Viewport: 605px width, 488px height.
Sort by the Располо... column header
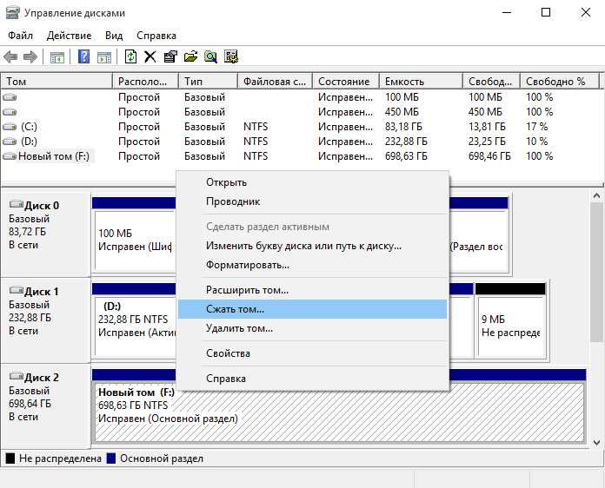point(145,82)
